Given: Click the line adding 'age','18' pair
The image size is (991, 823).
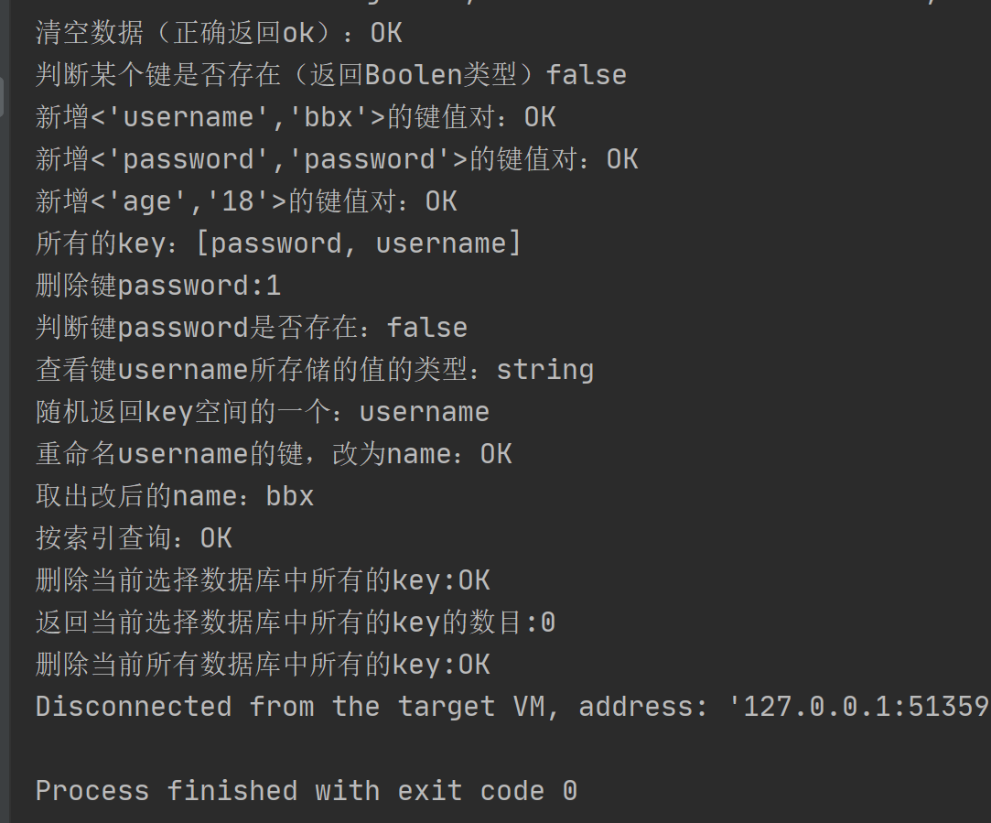Looking at the screenshot, I should click(x=245, y=201).
